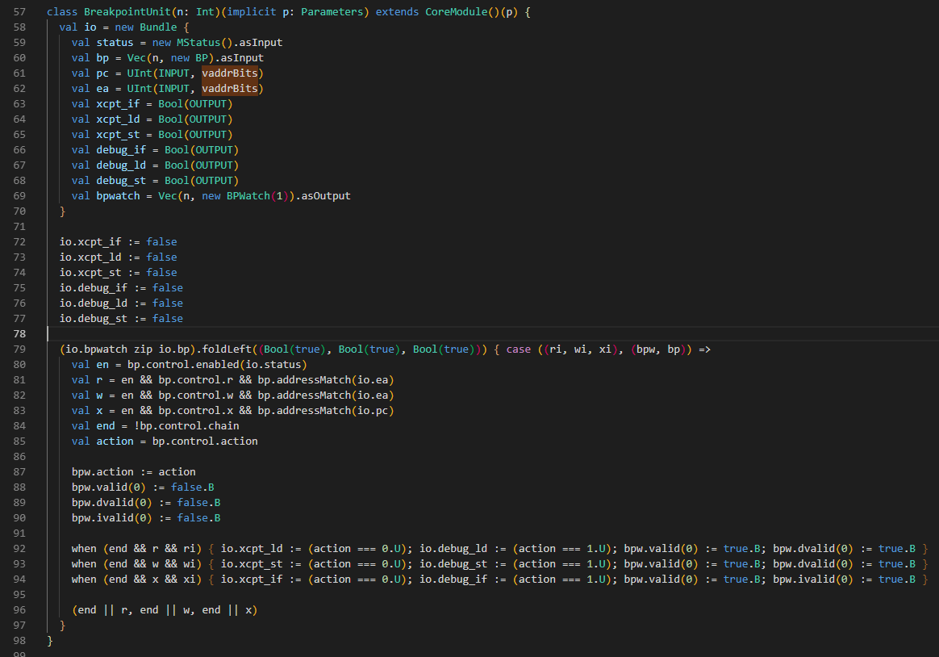Click the closing brace on line 98
Screen dimensions: 939x657
pyautogui.click(x=50, y=640)
